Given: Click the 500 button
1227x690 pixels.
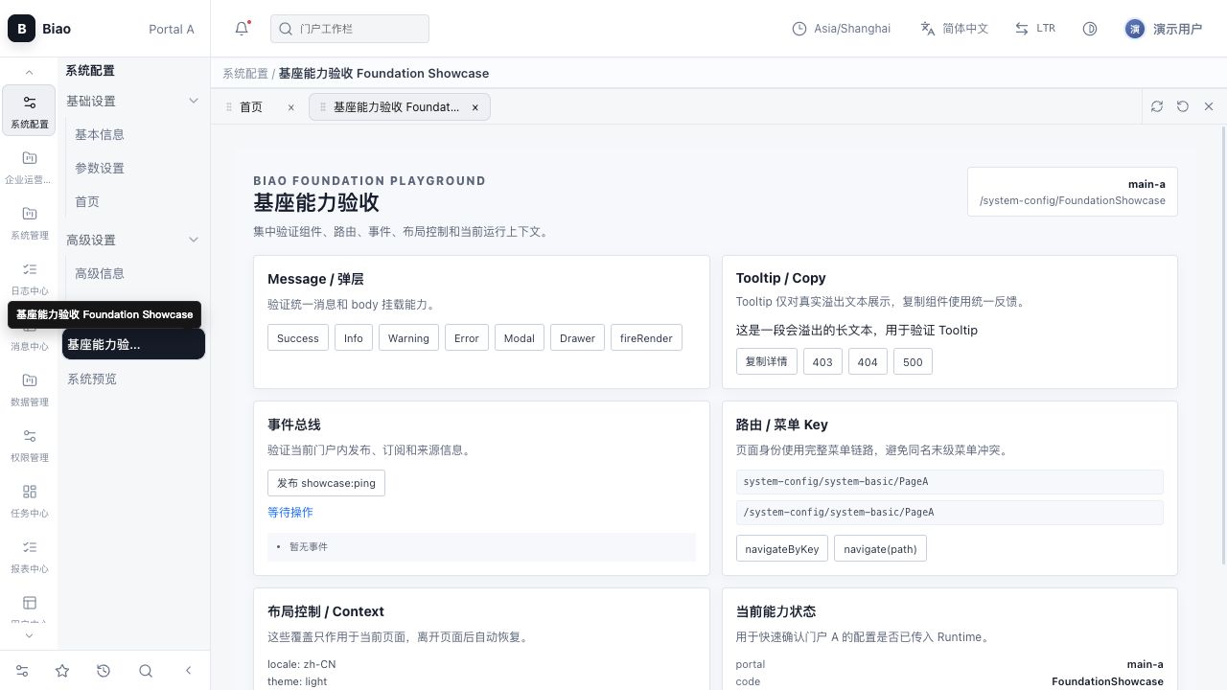Looking at the screenshot, I should click(x=913, y=361).
